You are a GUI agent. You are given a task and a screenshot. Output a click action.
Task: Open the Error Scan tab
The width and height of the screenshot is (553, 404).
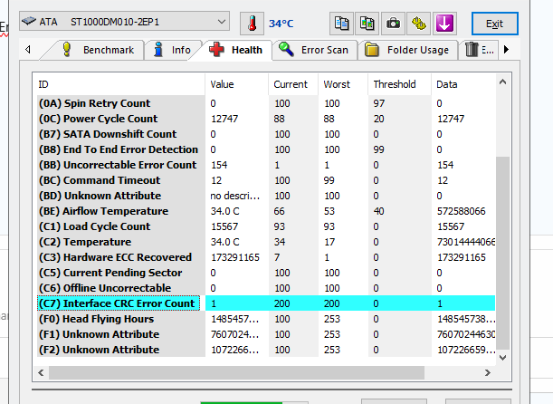314,50
